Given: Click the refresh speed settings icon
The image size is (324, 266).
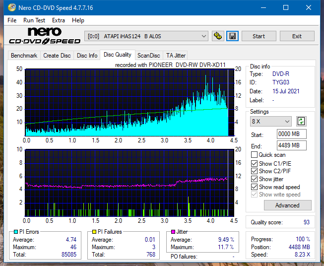Looking at the screenshot, I should point(301,121).
